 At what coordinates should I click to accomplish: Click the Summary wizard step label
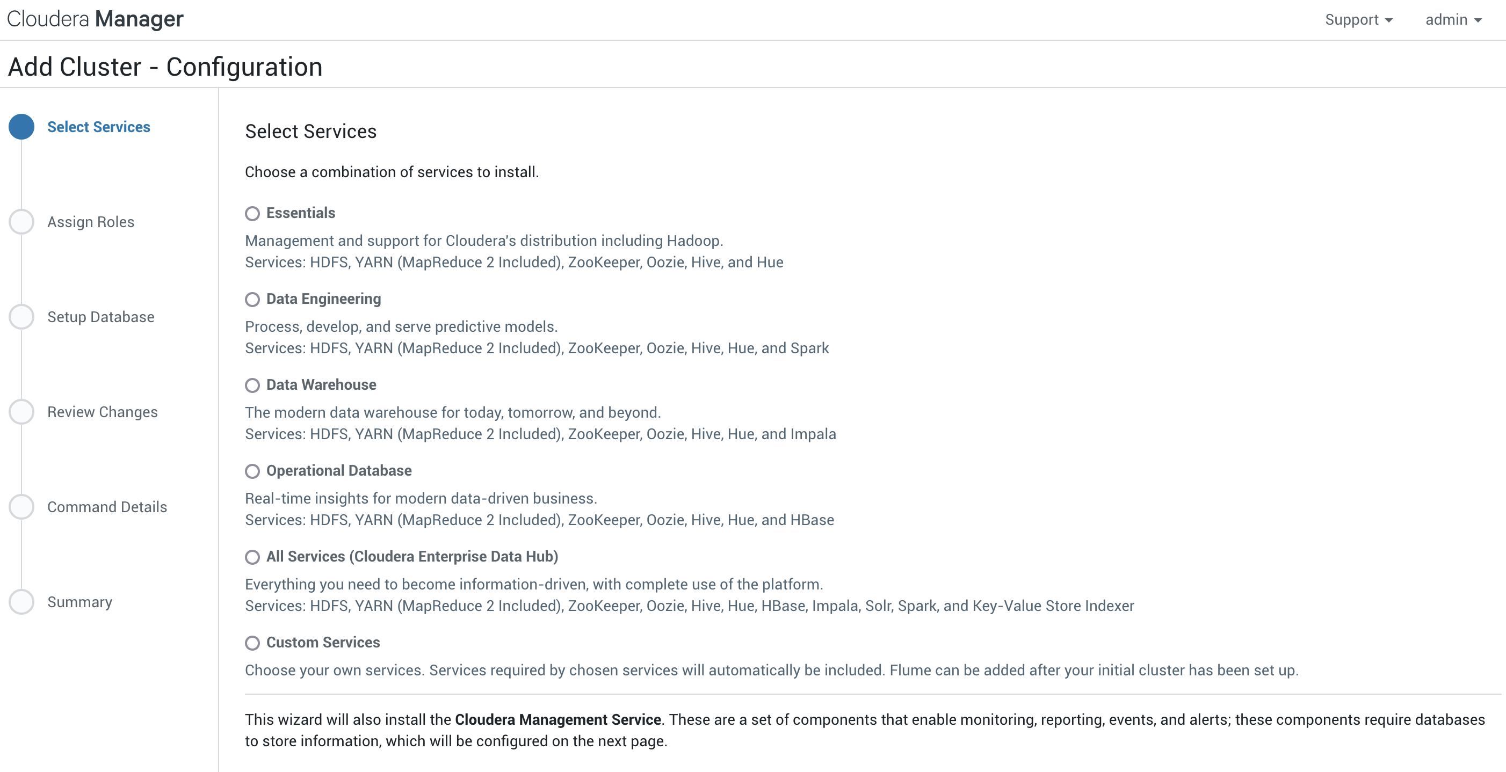tap(80, 602)
